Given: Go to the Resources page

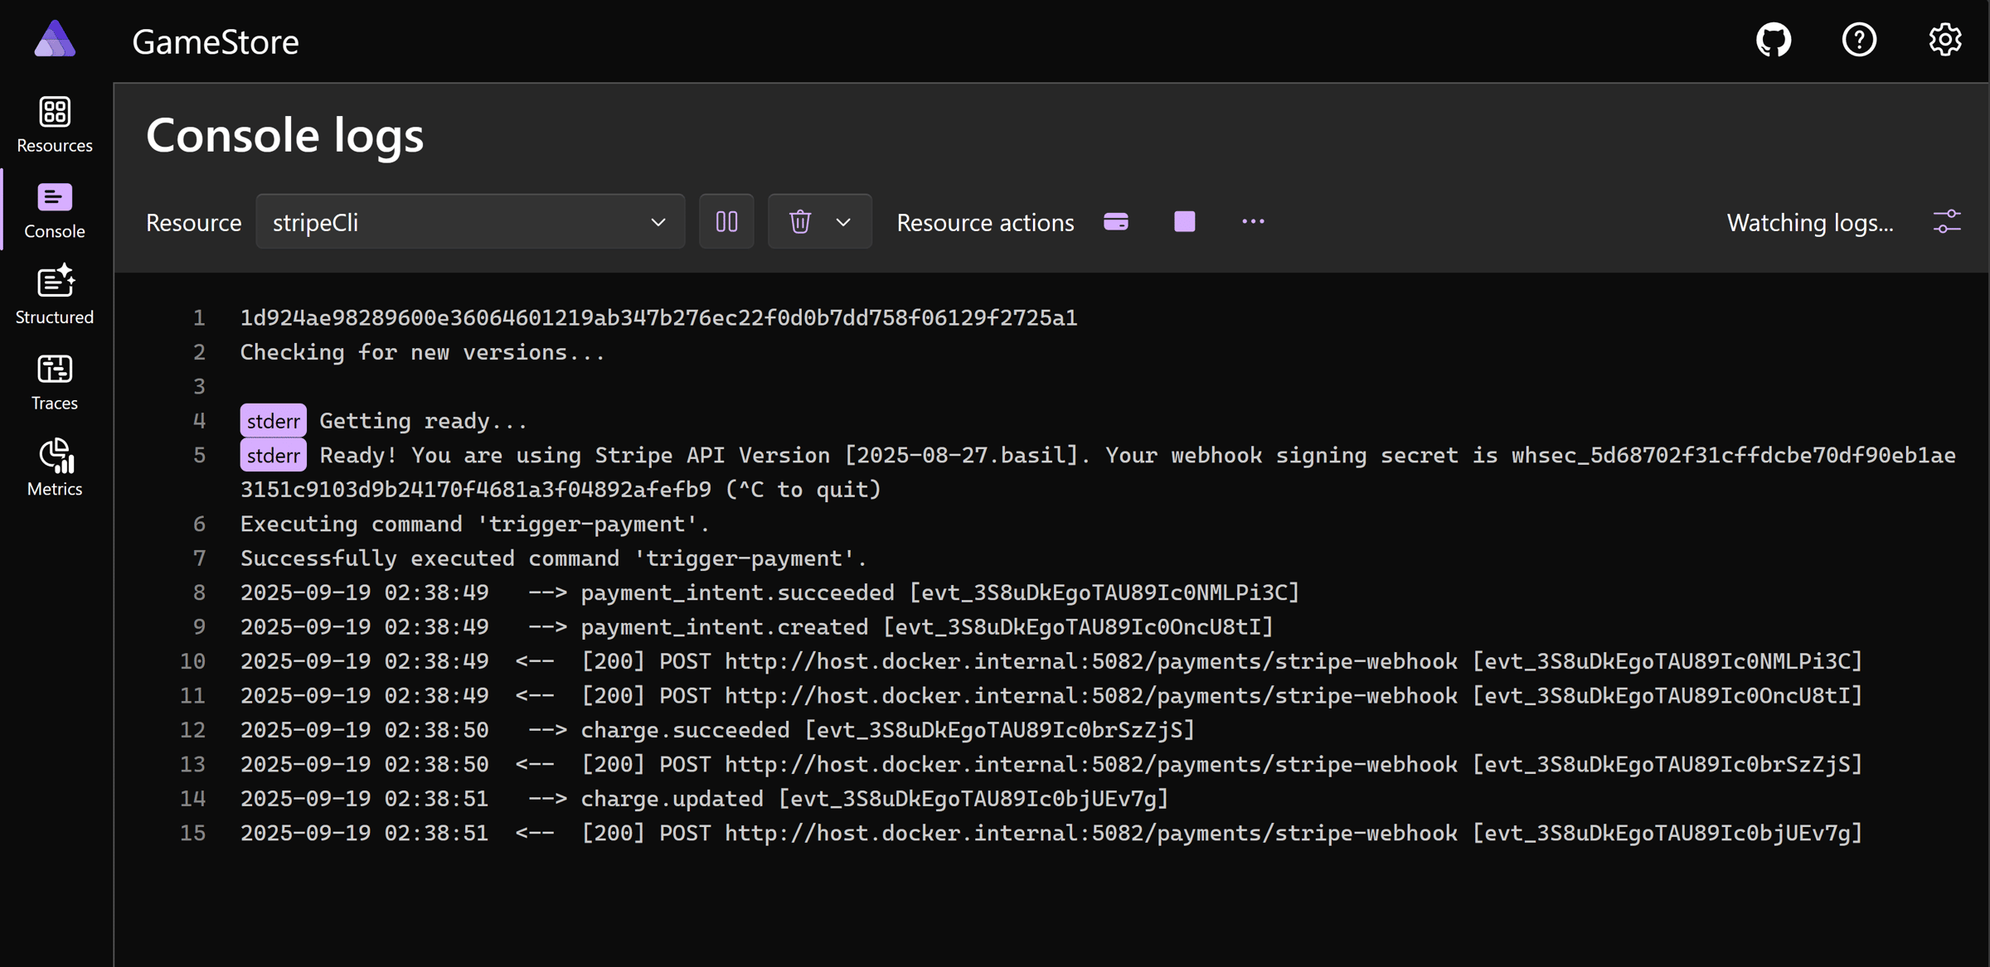Looking at the screenshot, I should [x=55, y=125].
